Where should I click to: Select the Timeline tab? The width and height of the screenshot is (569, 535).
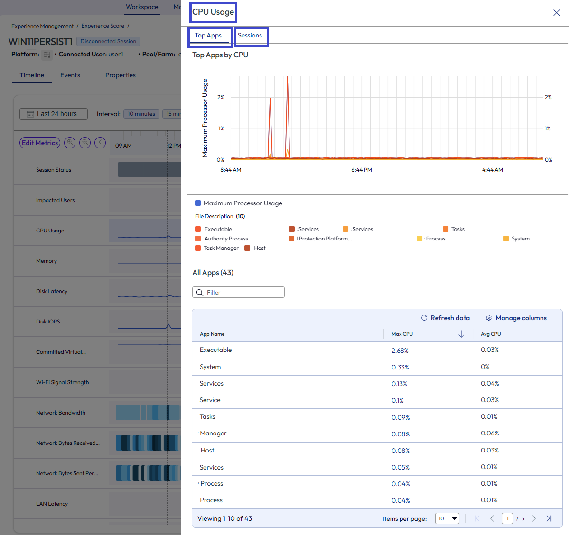coord(32,75)
